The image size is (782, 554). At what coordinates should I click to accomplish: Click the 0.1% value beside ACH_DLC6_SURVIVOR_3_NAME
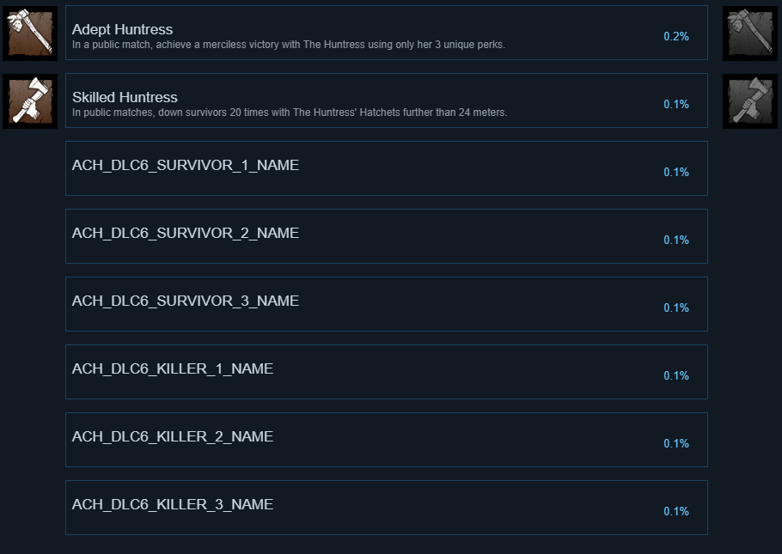pos(676,308)
